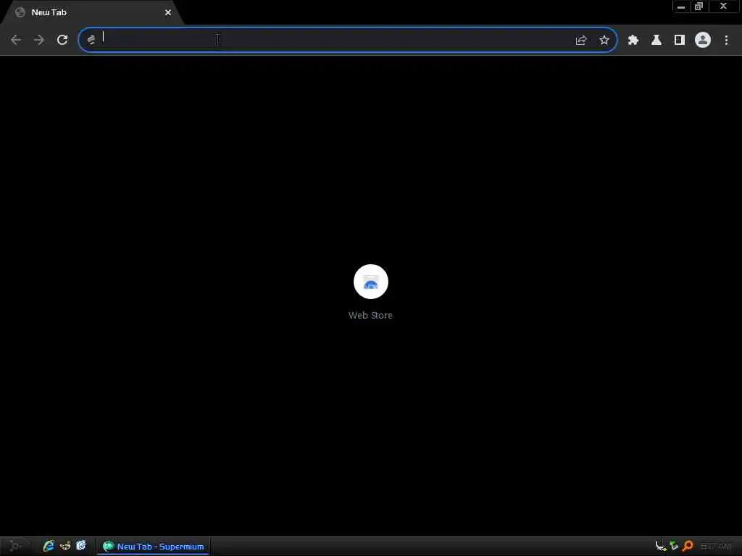Open the Start button on taskbar
742x556 pixels.
coord(15,546)
